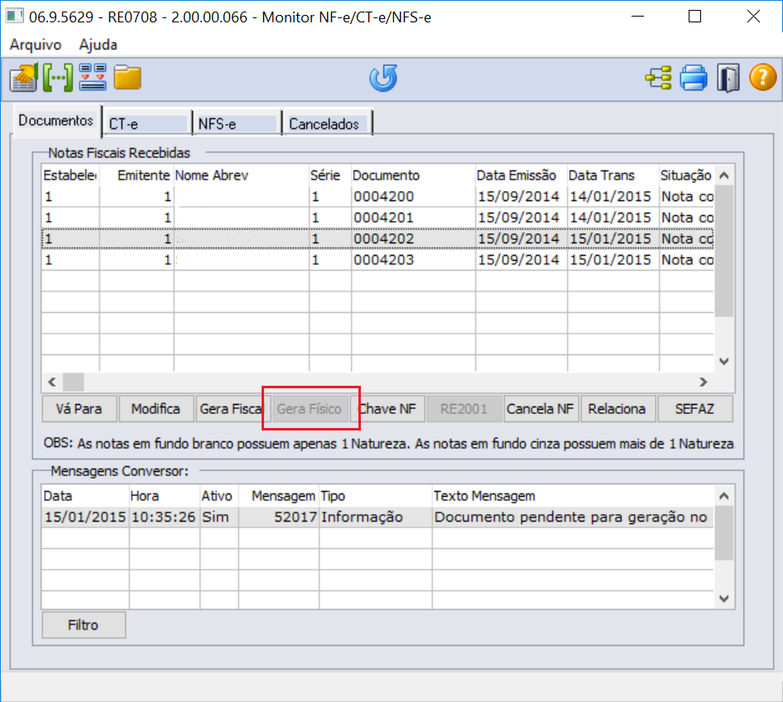Select row with document 0004201
The width and height of the screenshot is (783, 702).
pos(377,217)
